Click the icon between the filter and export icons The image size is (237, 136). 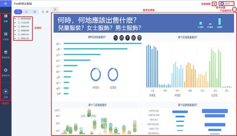click(x=133, y=38)
